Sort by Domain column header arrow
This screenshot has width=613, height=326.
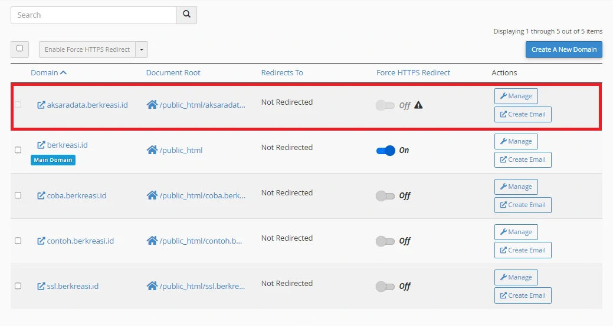pyautogui.click(x=63, y=72)
